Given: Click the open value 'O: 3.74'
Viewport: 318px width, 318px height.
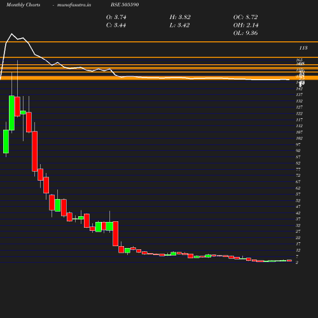Looking at the screenshot, I should point(116,17).
